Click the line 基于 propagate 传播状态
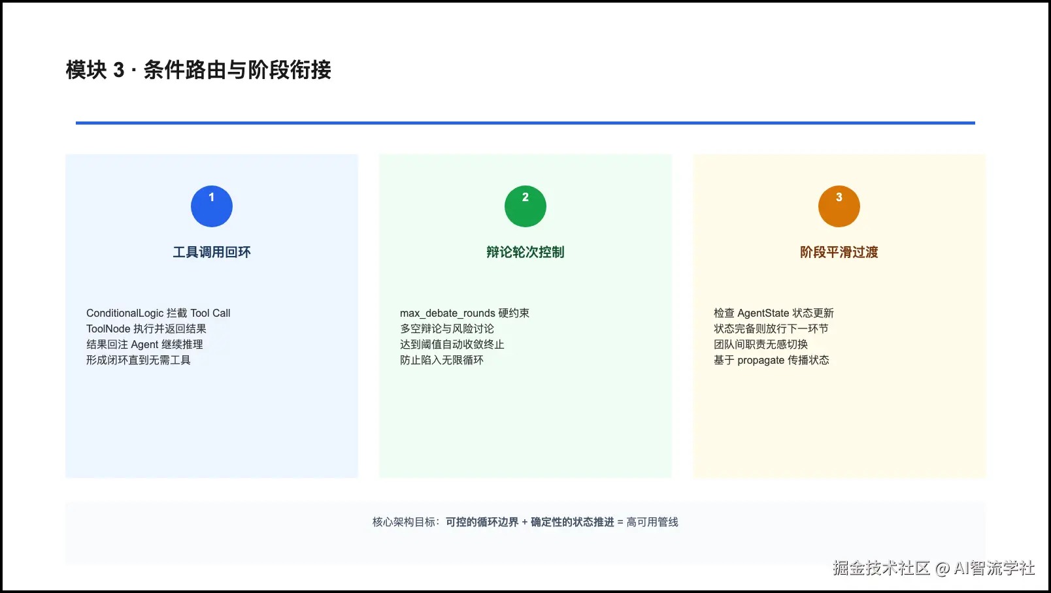 [x=771, y=361]
